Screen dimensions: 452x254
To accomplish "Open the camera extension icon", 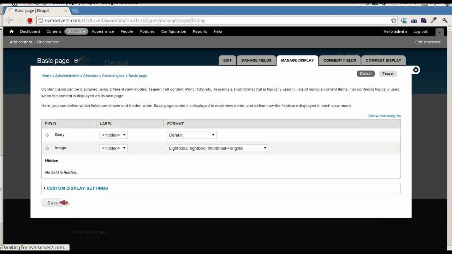I will click(x=414, y=20).
